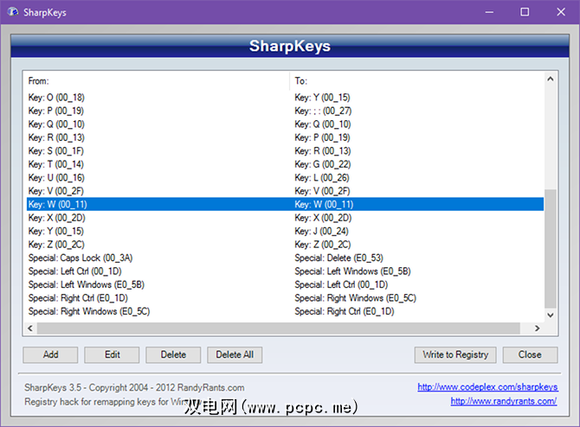The image size is (580, 427).
Task: Click To value Key: ; : (00_27)
Action: tap(323, 111)
